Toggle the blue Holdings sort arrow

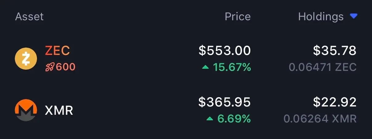pyautogui.click(x=354, y=16)
